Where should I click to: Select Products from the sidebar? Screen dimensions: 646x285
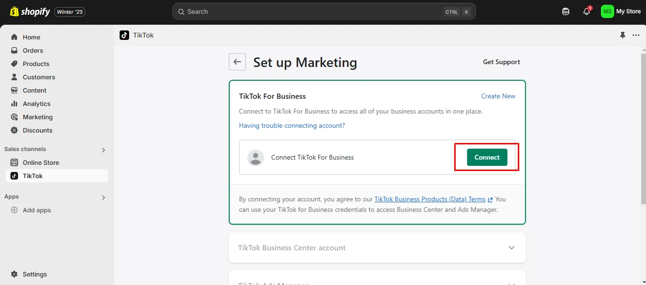(35, 64)
